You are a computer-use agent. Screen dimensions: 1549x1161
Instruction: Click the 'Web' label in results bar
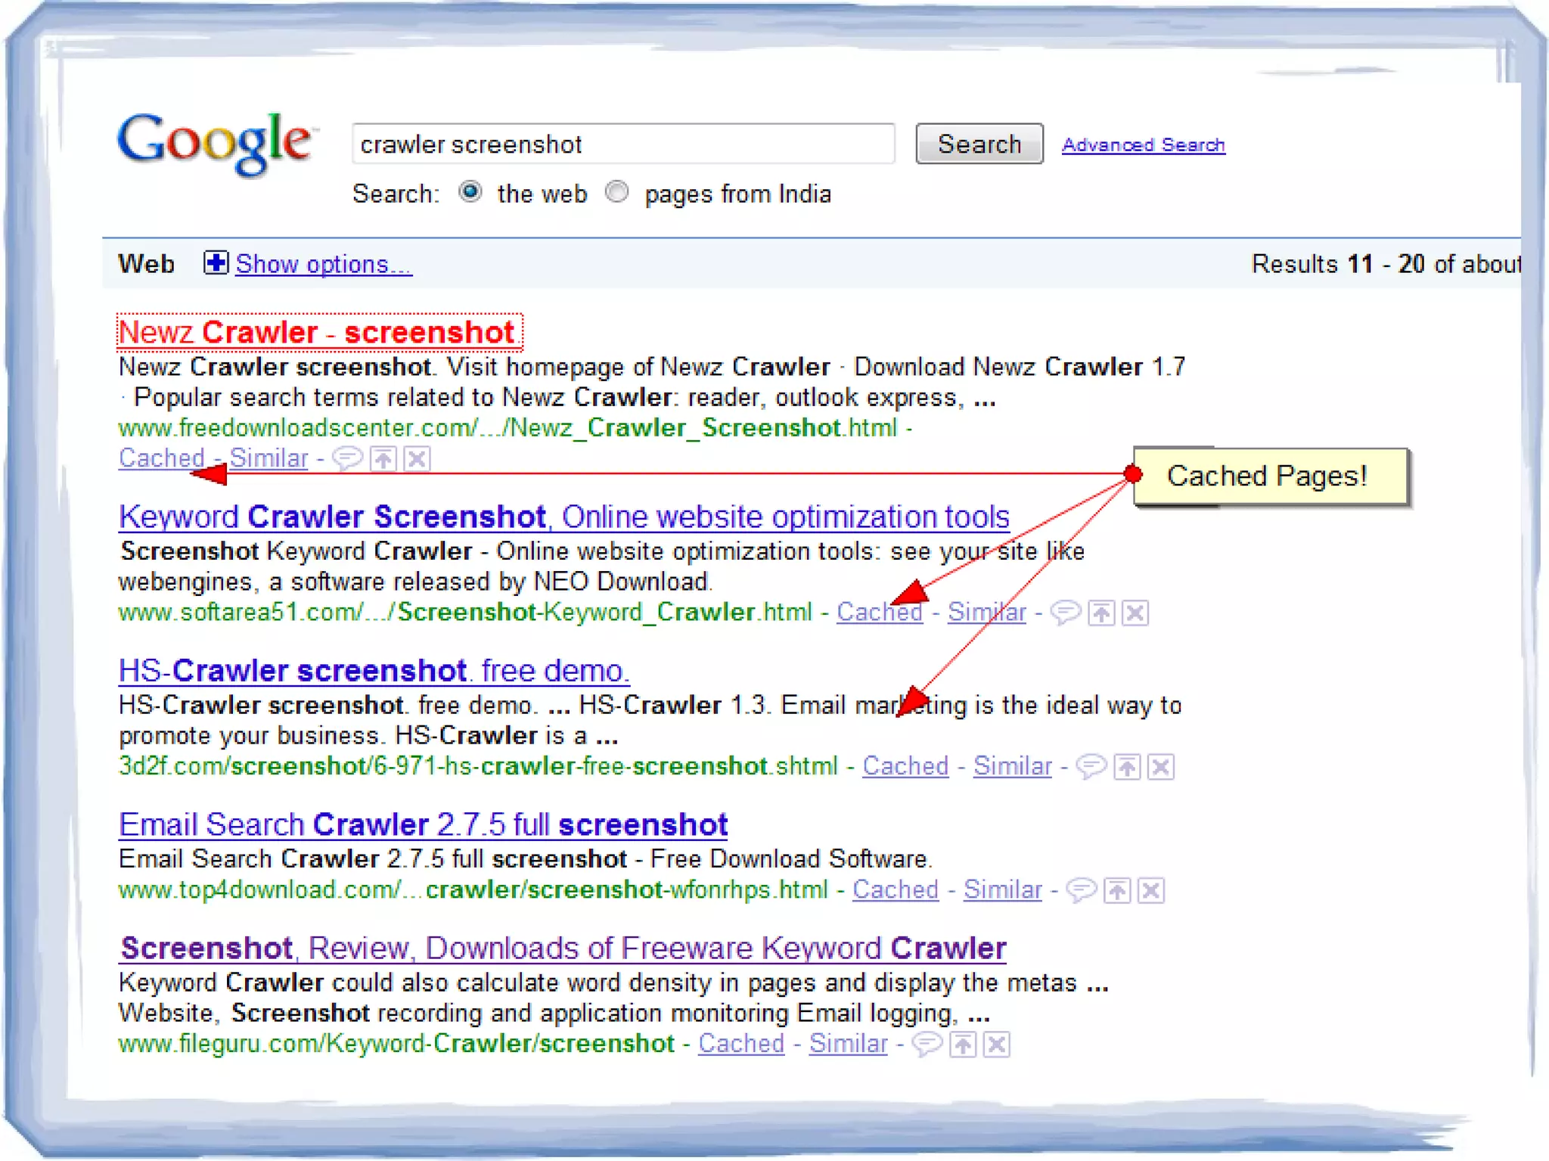pyautogui.click(x=146, y=264)
